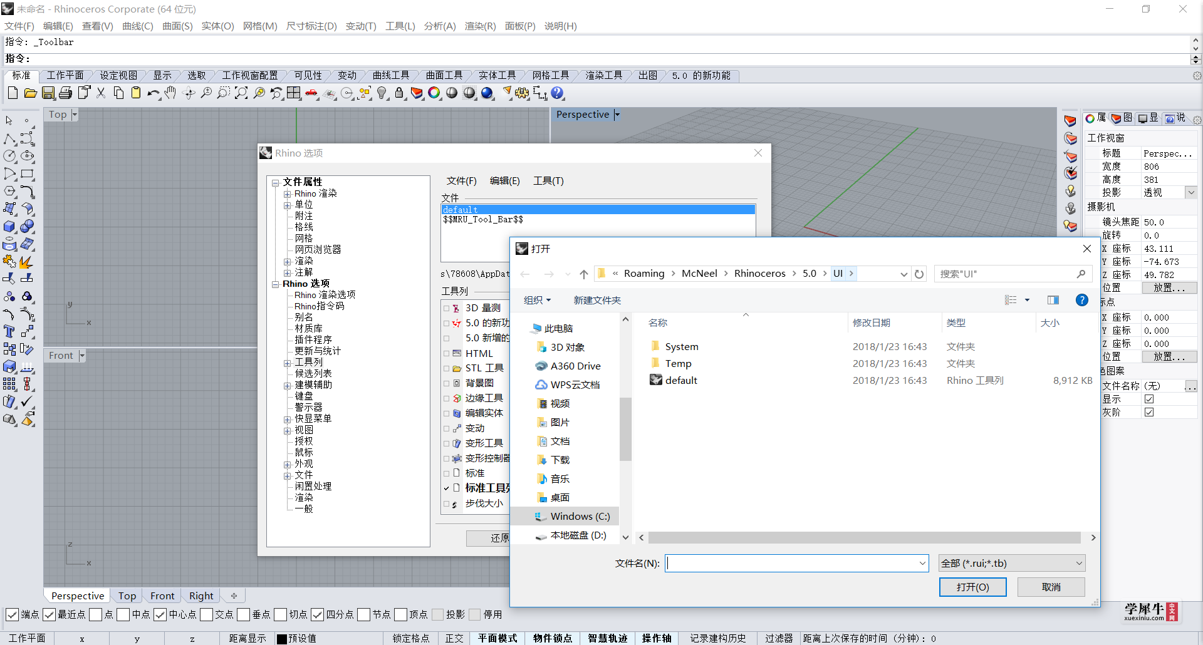Expand the 视图 tree node

[287, 430]
